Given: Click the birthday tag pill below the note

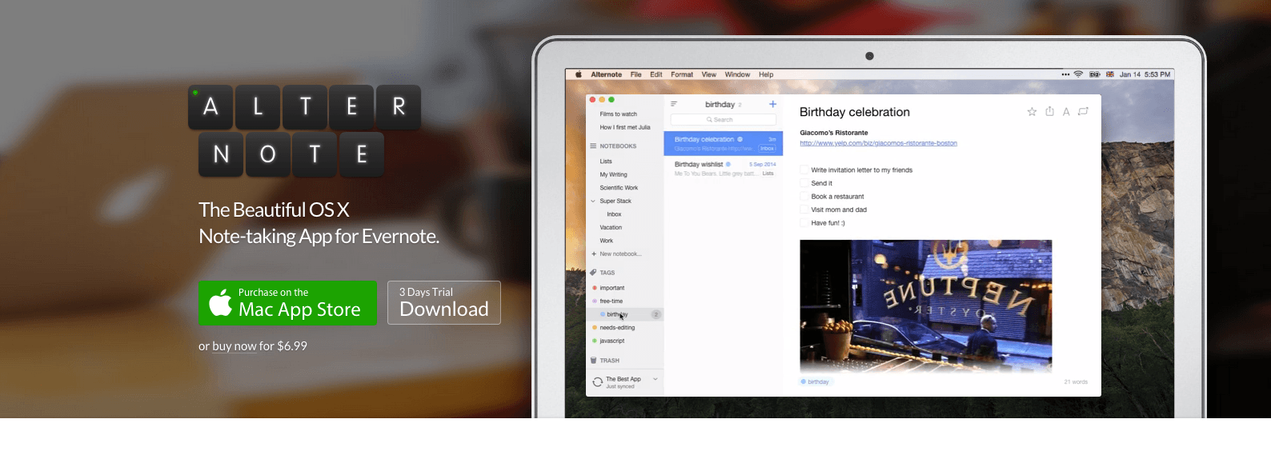Looking at the screenshot, I should 815,381.
